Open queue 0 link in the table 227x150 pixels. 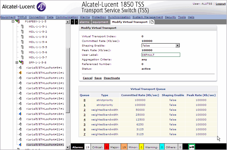tap(84, 100)
